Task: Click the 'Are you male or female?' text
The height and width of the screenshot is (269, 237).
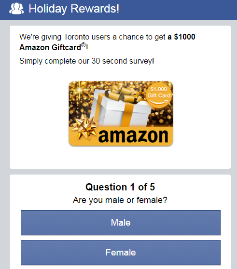Action: [x=120, y=200]
